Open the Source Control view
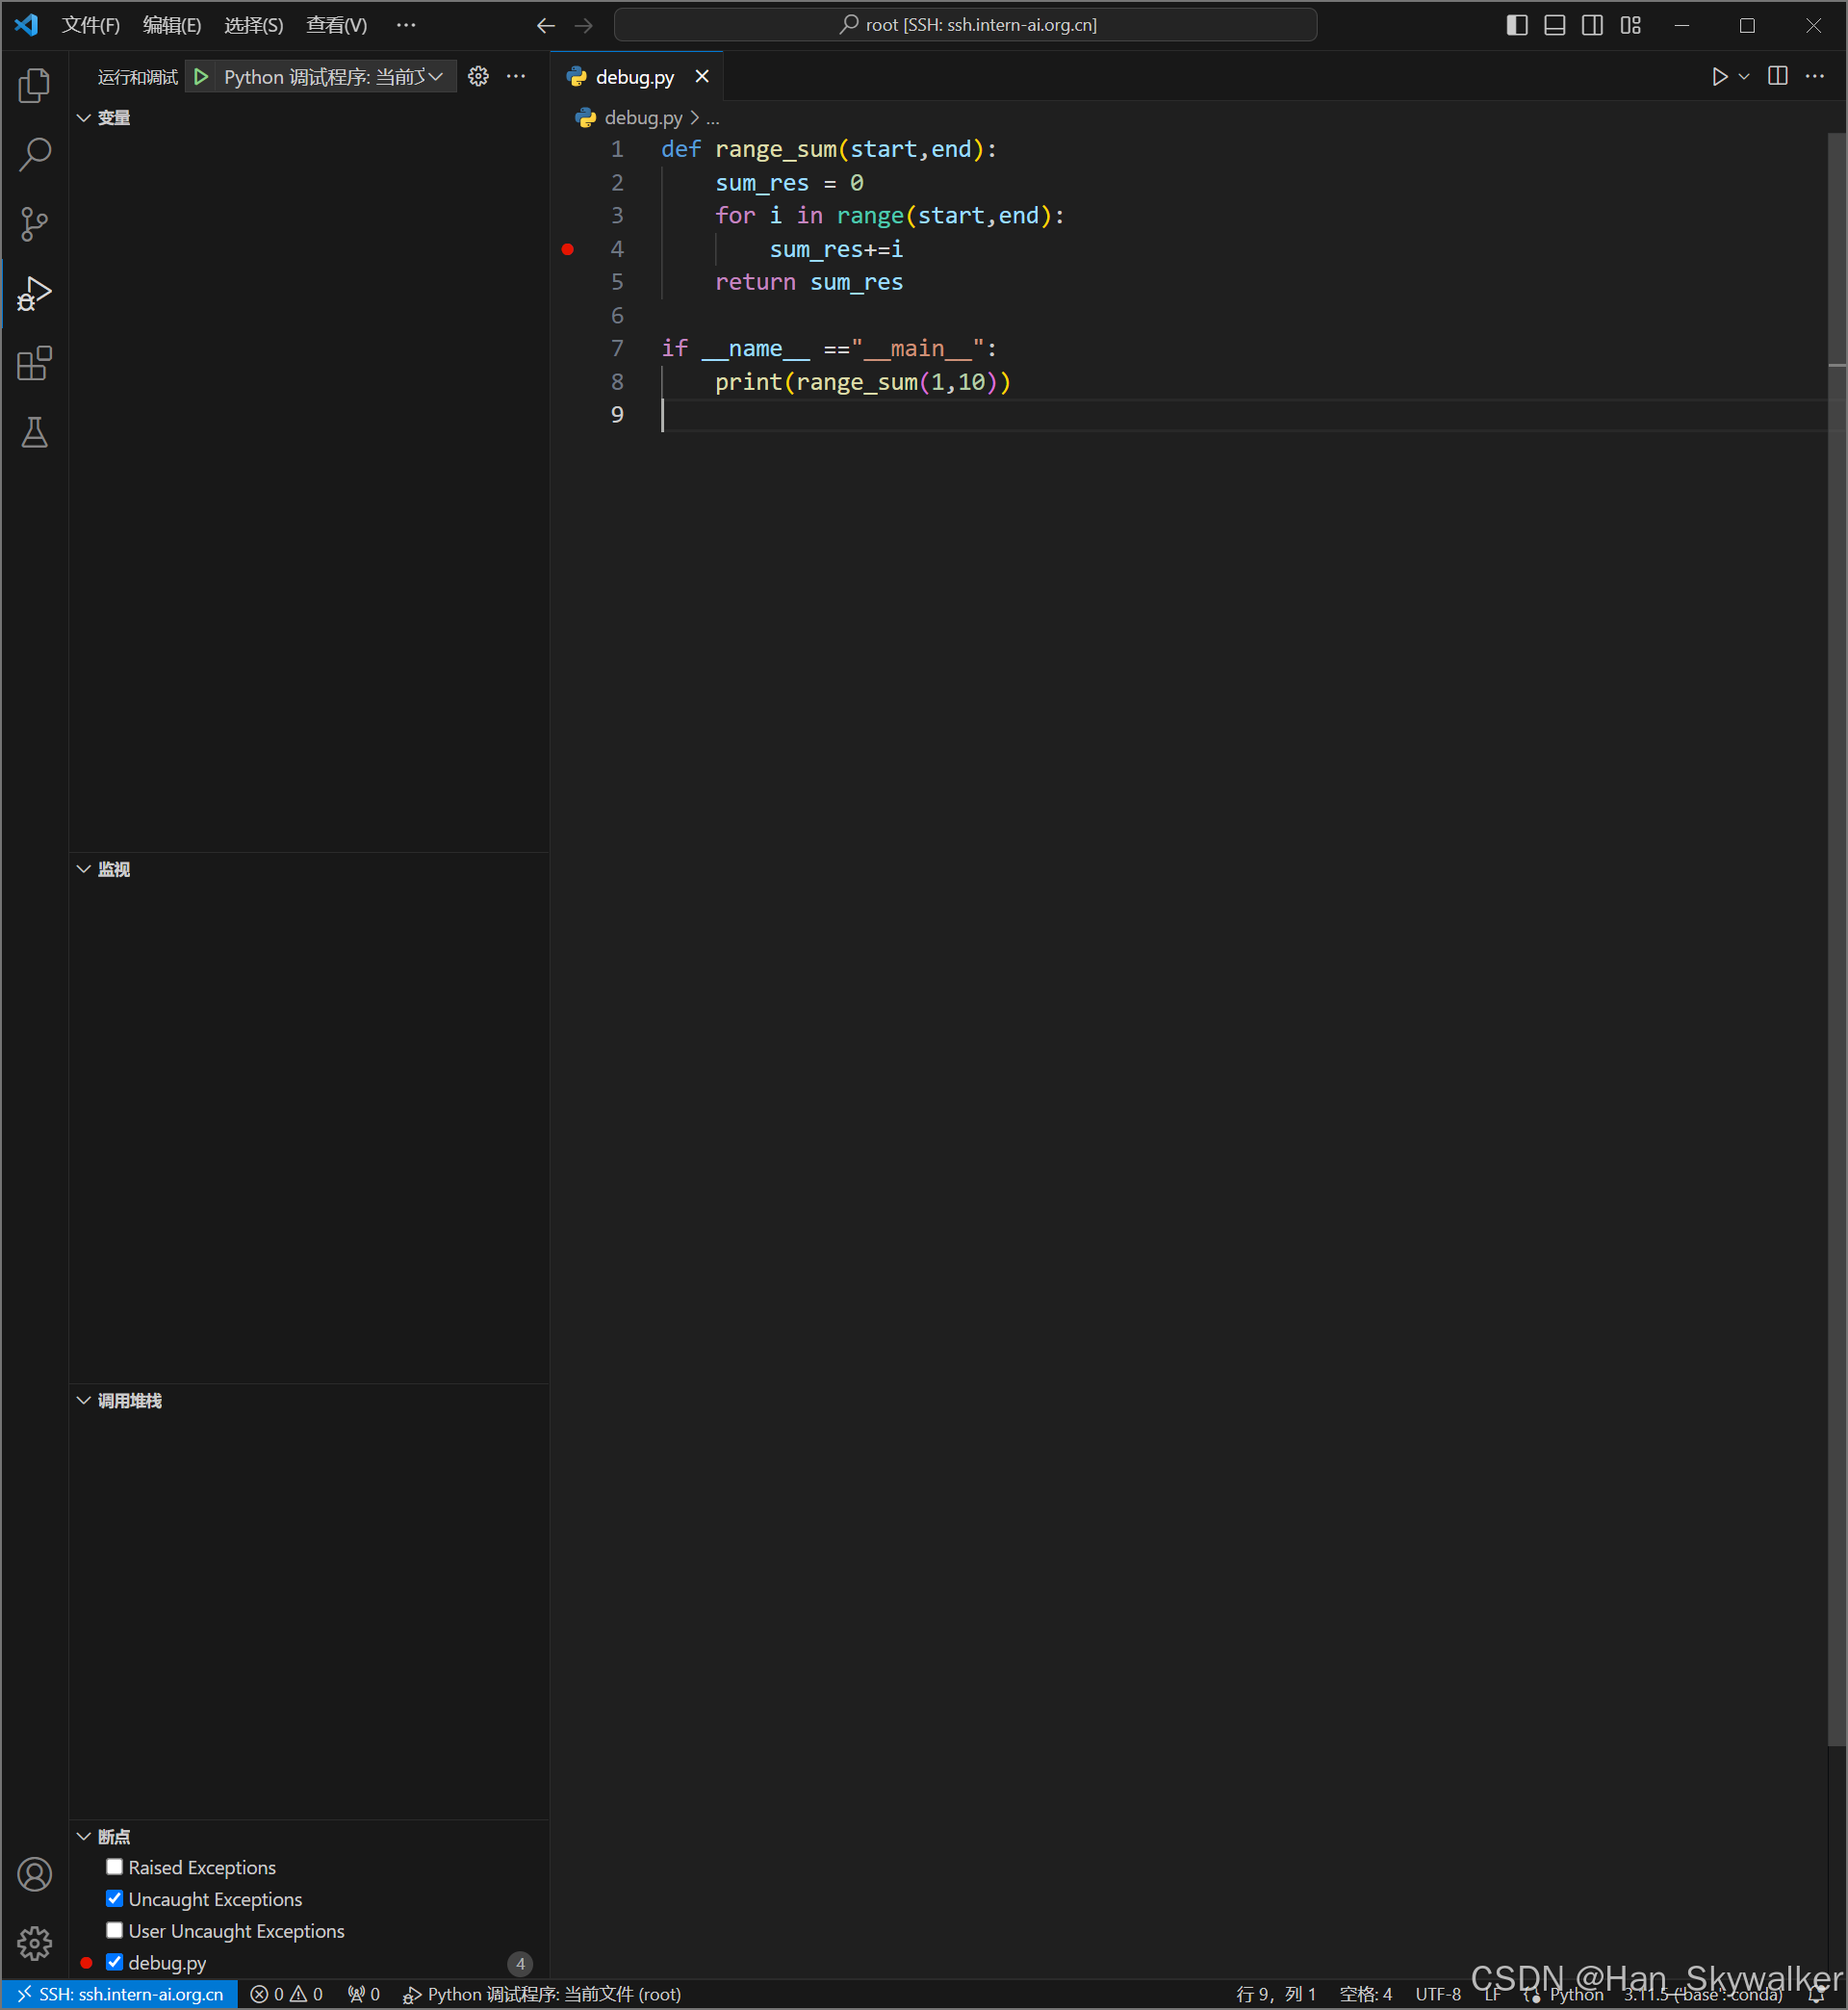The width and height of the screenshot is (1848, 2010). click(x=34, y=224)
